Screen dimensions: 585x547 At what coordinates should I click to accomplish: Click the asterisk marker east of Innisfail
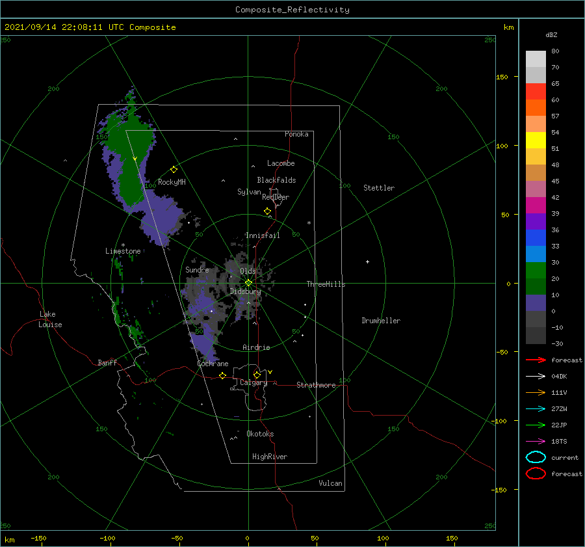(309, 223)
